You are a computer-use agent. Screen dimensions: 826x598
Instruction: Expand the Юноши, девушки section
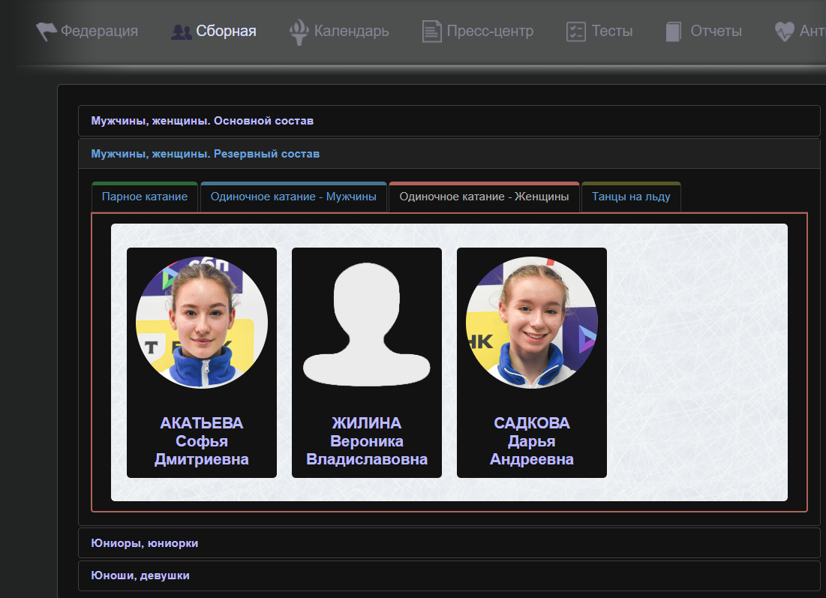tap(140, 575)
